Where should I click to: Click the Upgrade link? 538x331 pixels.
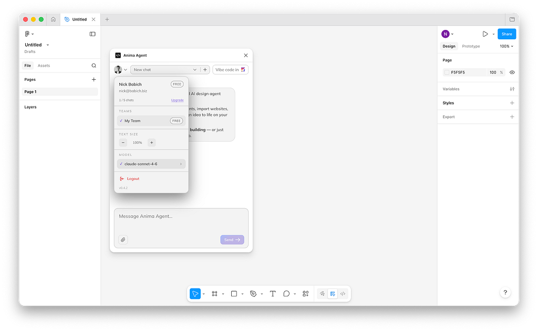tap(177, 100)
